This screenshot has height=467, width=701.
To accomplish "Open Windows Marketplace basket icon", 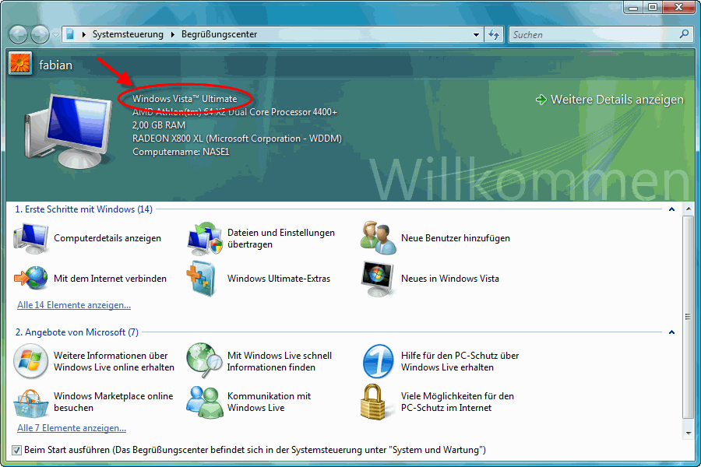I will pyautogui.click(x=30, y=403).
